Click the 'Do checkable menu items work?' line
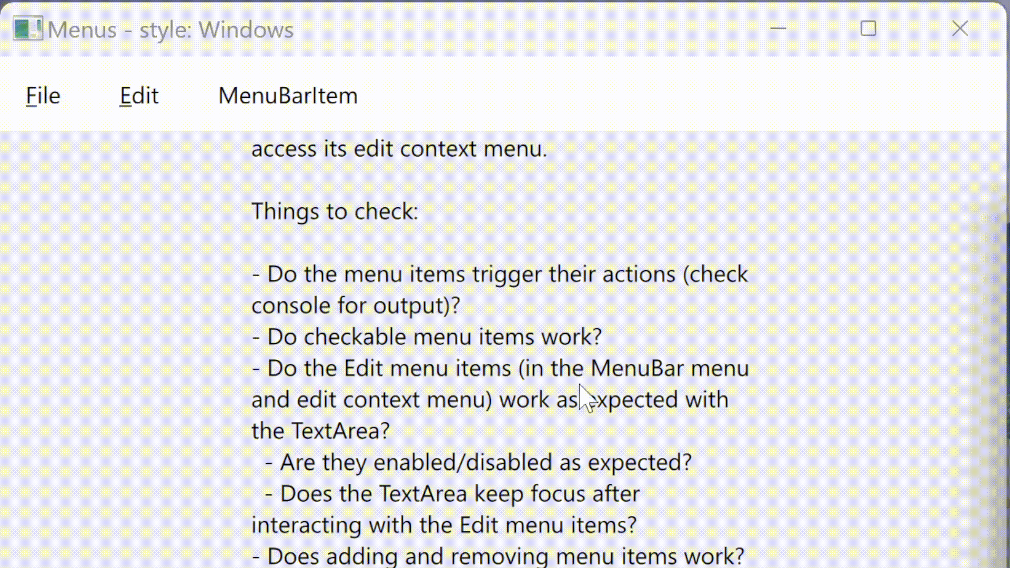Image resolution: width=1010 pixels, height=568 pixels. (427, 337)
